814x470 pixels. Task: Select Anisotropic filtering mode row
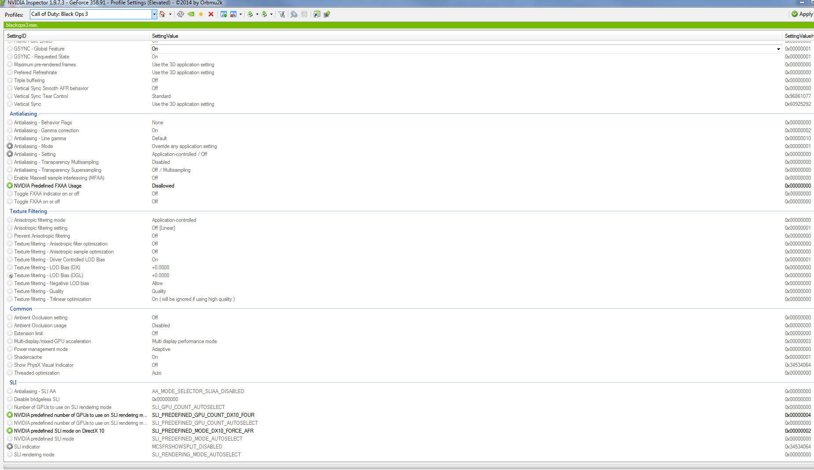pos(409,220)
